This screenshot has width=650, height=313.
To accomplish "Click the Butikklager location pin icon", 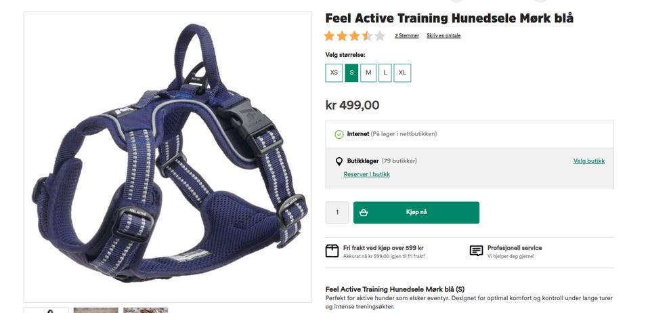I will (339, 161).
